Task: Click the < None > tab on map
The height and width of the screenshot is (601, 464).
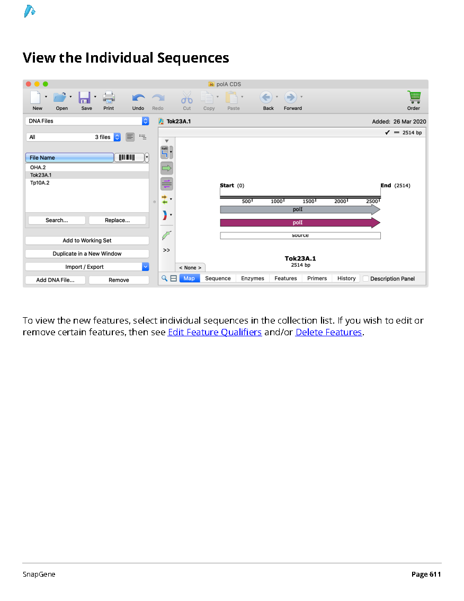Action: [x=190, y=267]
